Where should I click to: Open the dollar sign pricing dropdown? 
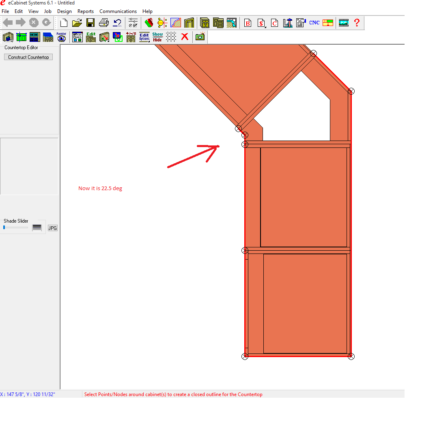pos(262,23)
